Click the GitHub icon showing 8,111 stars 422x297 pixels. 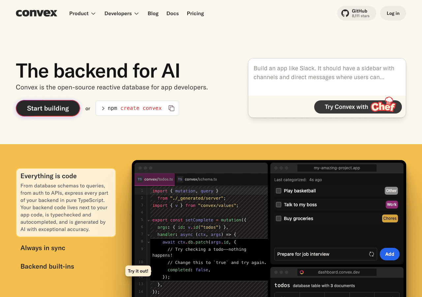click(345, 13)
